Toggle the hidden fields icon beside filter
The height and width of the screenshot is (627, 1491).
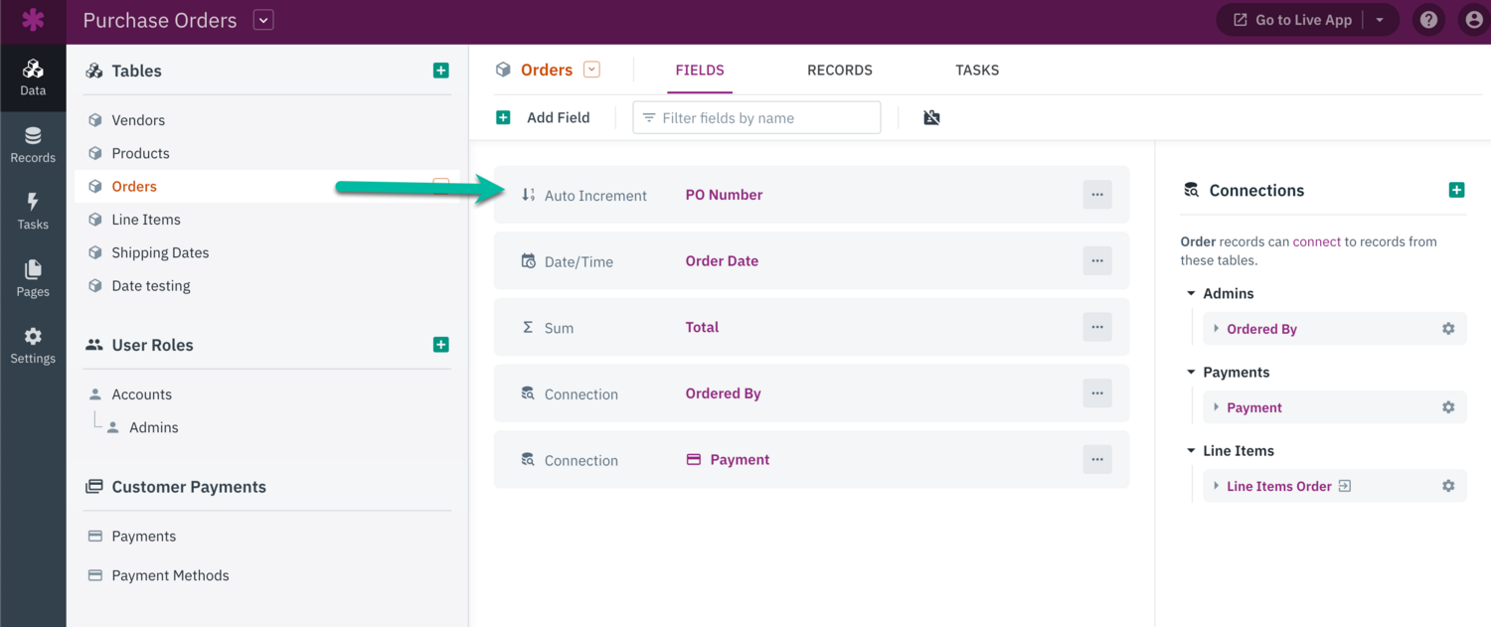(931, 117)
